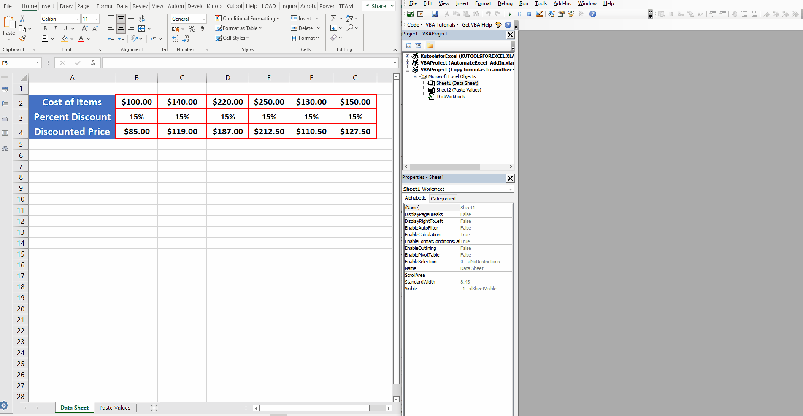Open the Code dropdown in VBA toolbar
The height and width of the screenshot is (416, 803).
414,24
